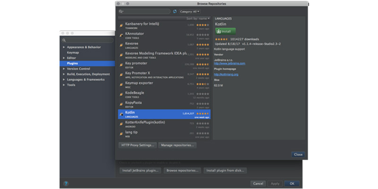378x189 pixels.
Task: Click the green Install button for Kotlin
Action: [225, 31]
